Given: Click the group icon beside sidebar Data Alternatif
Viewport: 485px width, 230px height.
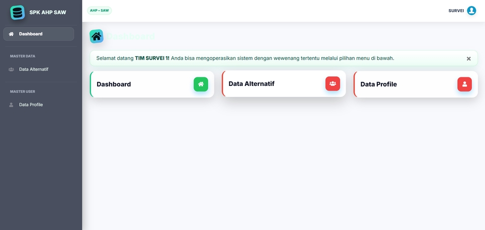Looking at the screenshot, I should pyautogui.click(x=11, y=69).
